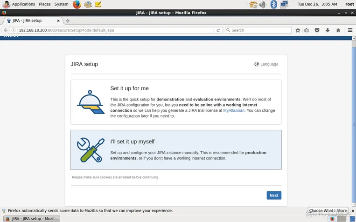Screen dimensions: 356x222
Task: Launch Firefox from the top panel
Action: coord(77,4)
